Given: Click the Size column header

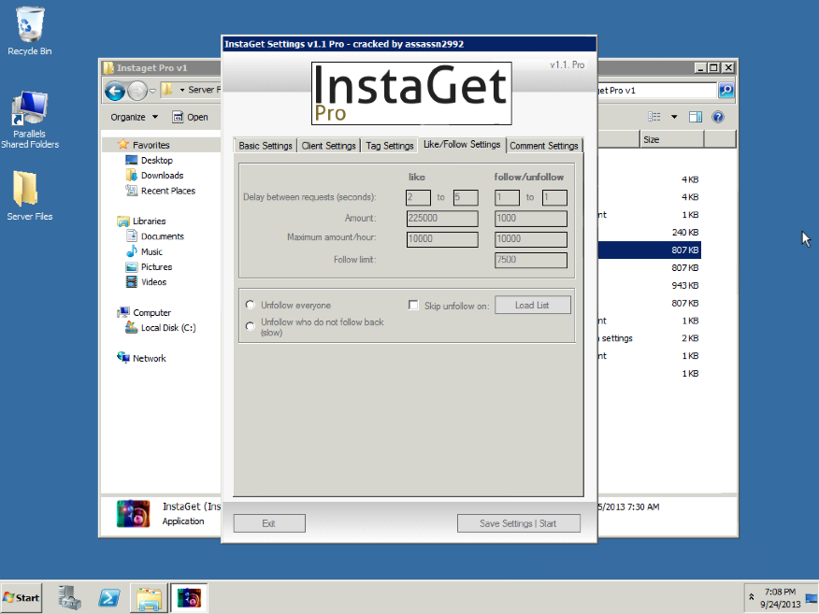Looking at the screenshot, I should pyautogui.click(x=671, y=139).
